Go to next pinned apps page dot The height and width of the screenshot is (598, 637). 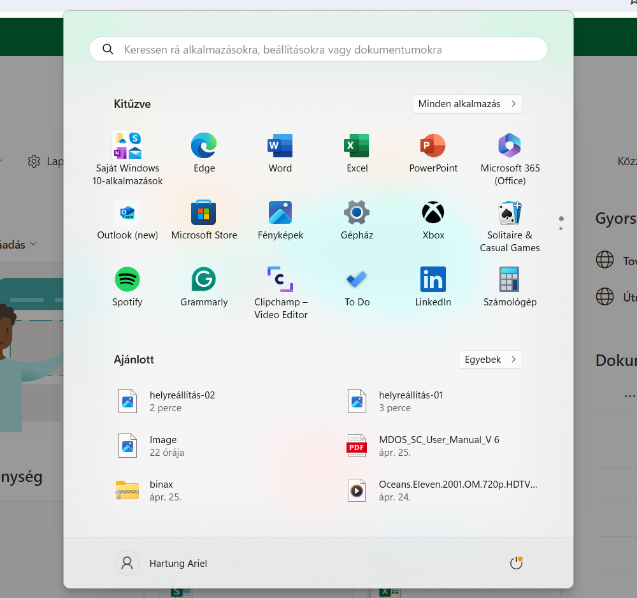561,228
